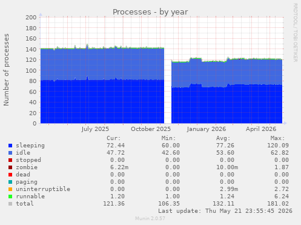Click the 'zombie' legend label
The image size is (301, 225).
pos(27,167)
